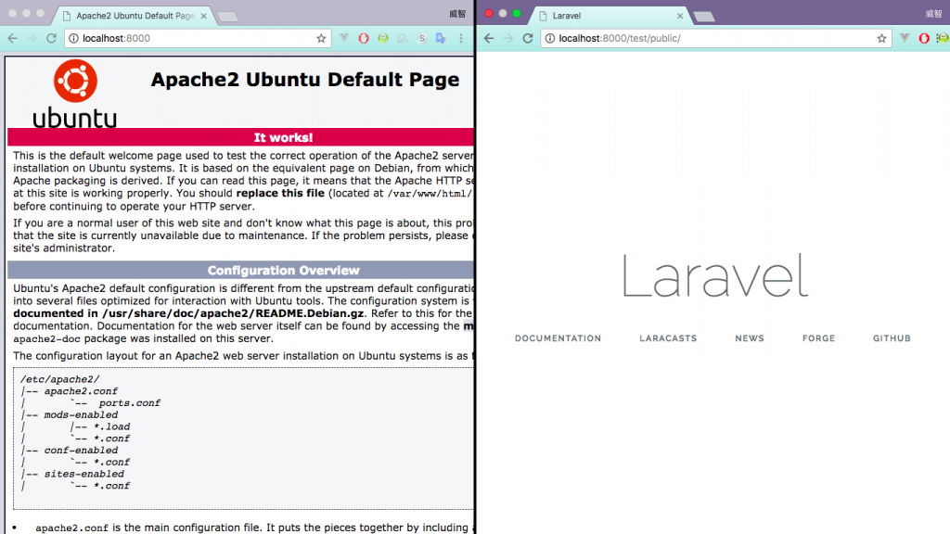Close the Laravel window with red button
The width and height of the screenshot is (950, 534).
coord(489,13)
